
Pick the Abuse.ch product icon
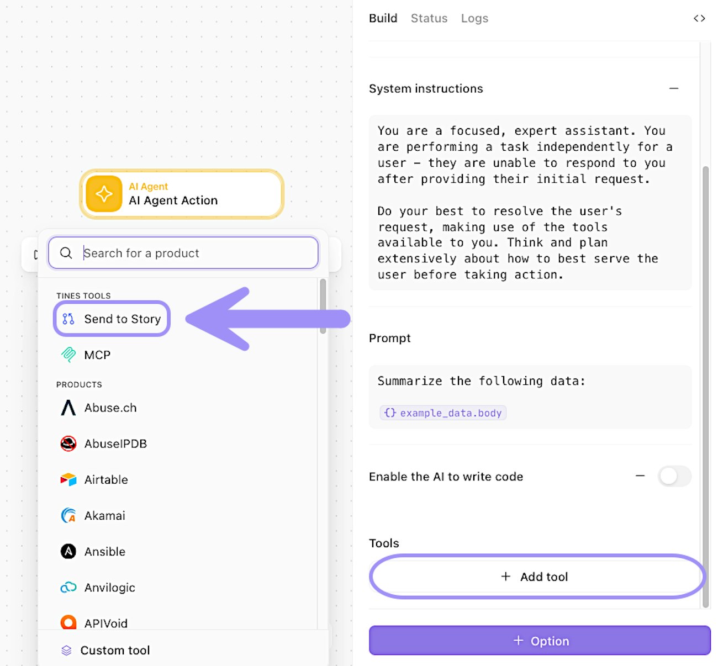point(68,408)
